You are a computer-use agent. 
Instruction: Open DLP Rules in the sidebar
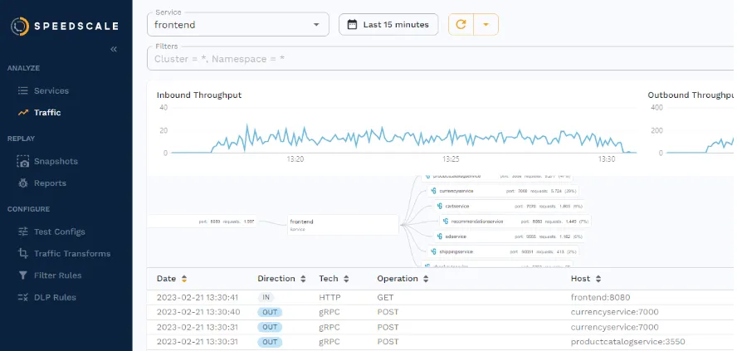click(x=55, y=297)
